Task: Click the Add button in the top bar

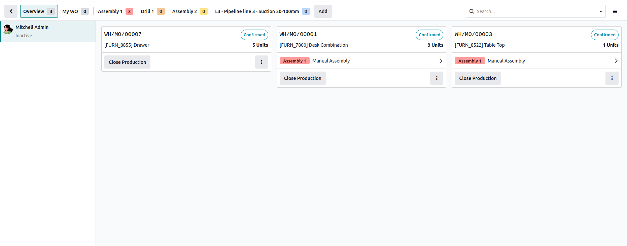Action: [x=323, y=11]
